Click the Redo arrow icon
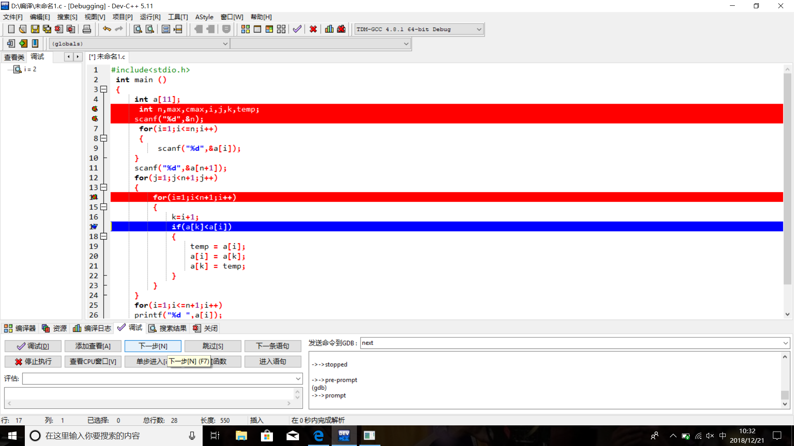Screen dimensions: 794x446 click(119, 29)
